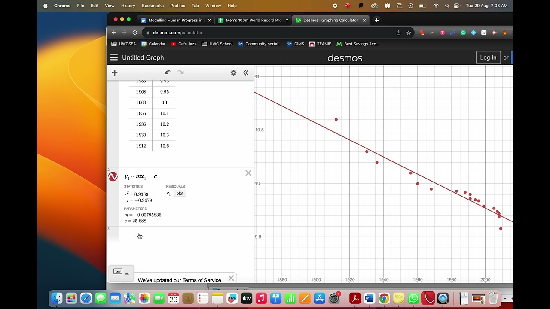The width and height of the screenshot is (550, 309).
Task: Bookmark this page with star icon
Action: pos(409,33)
